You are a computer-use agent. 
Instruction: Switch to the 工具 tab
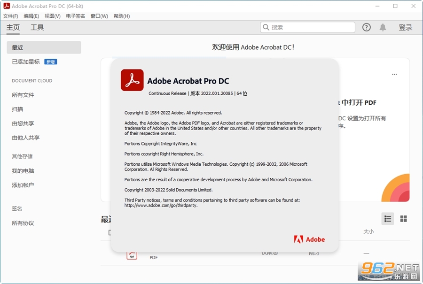click(x=37, y=28)
